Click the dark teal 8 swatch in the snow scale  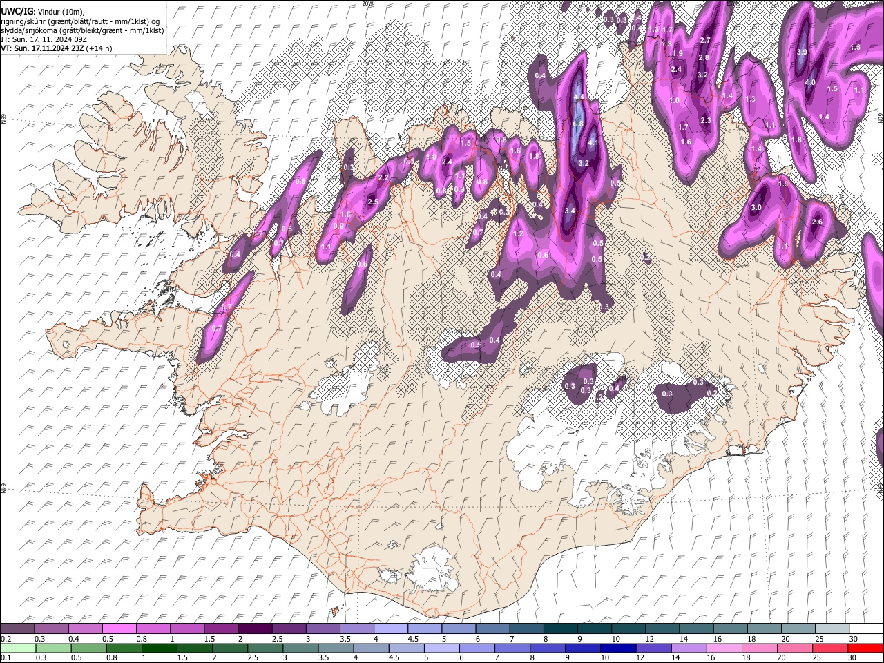click(561, 629)
